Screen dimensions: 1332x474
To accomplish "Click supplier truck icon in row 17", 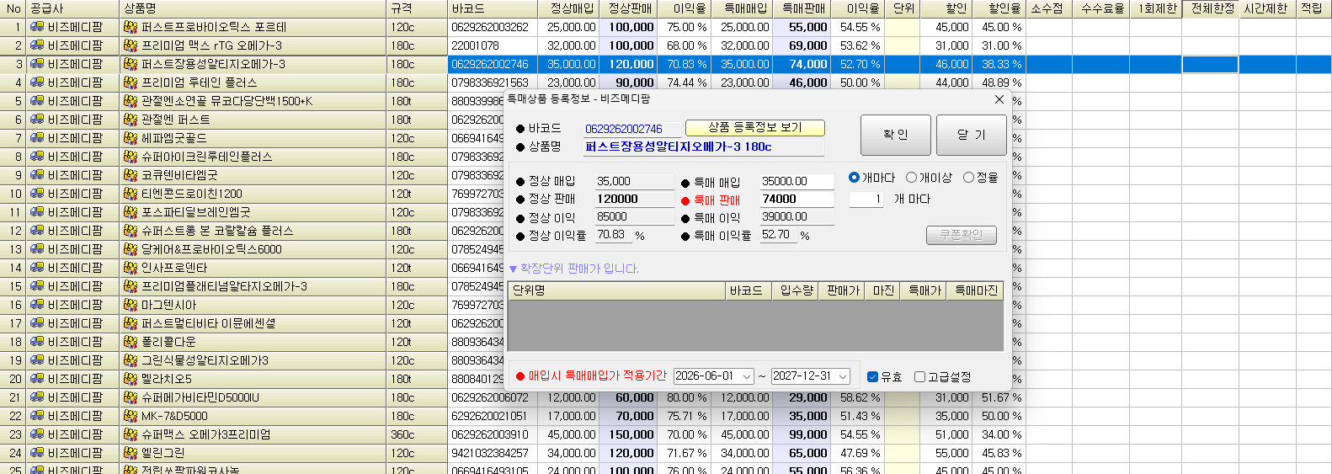I will point(37,323).
